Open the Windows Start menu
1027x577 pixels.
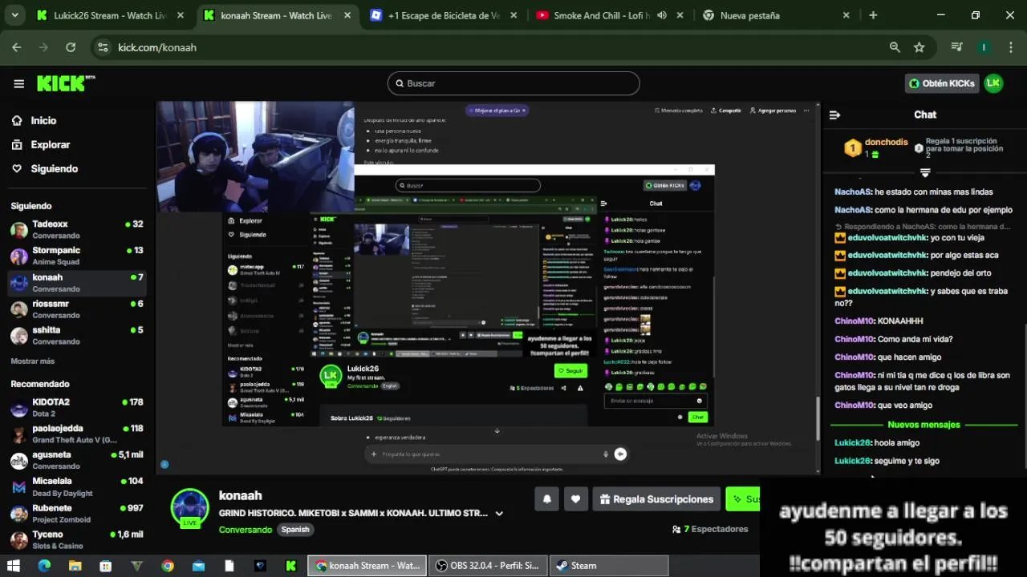13,566
